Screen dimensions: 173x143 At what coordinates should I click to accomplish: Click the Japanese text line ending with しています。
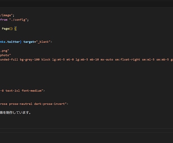15,113
